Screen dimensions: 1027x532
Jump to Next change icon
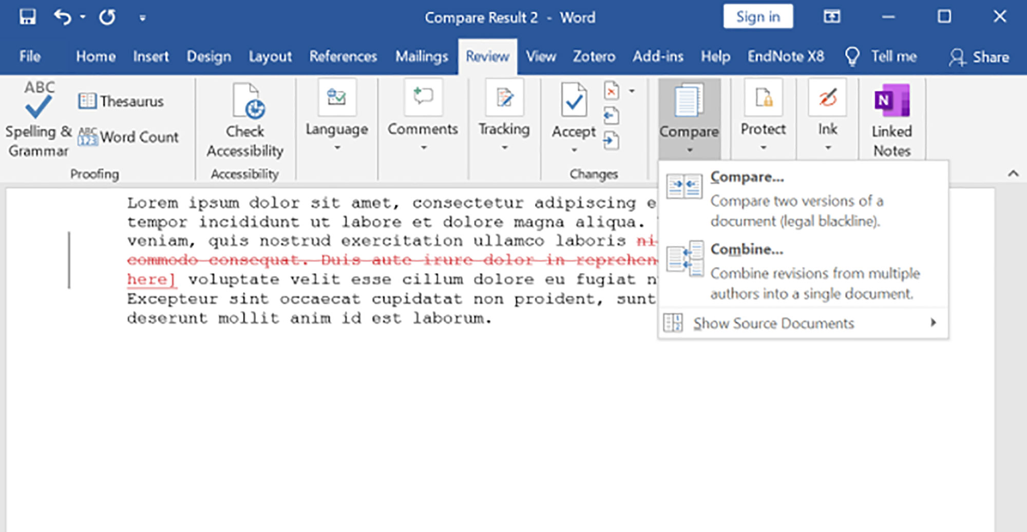point(611,140)
